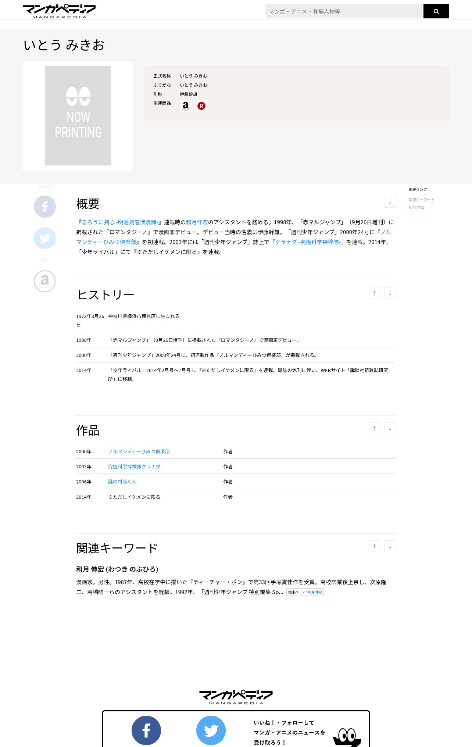Open 究極科学探検隊グラナダ in the works list

pos(134,467)
